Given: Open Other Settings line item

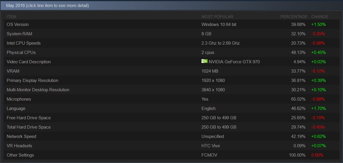Looking at the screenshot, I should 20,155.
